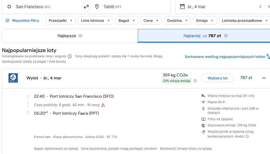Click the info icon beside lower emission badge
270x154 pixels.
[x=195, y=81]
